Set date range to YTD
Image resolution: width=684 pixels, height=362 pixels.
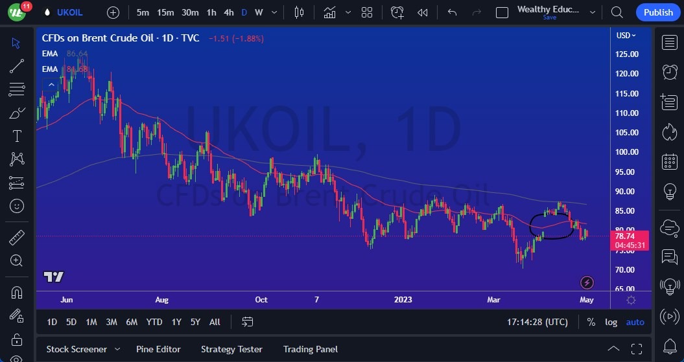click(154, 322)
